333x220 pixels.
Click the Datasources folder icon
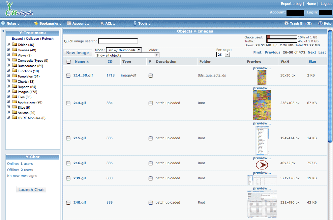[14, 66]
